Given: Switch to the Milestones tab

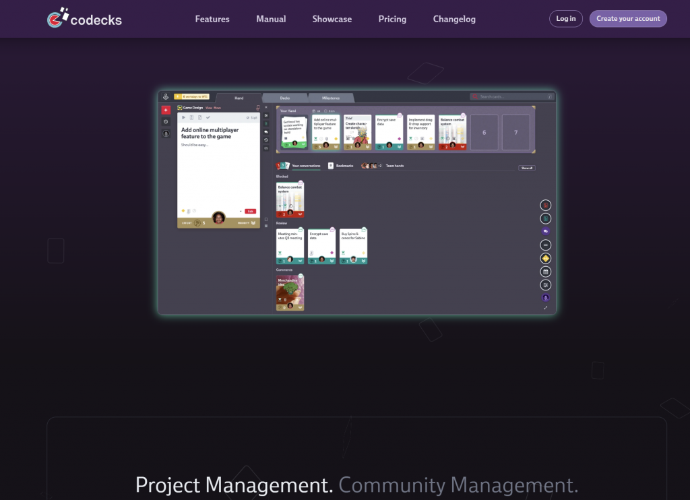Looking at the screenshot, I should tap(330, 98).
